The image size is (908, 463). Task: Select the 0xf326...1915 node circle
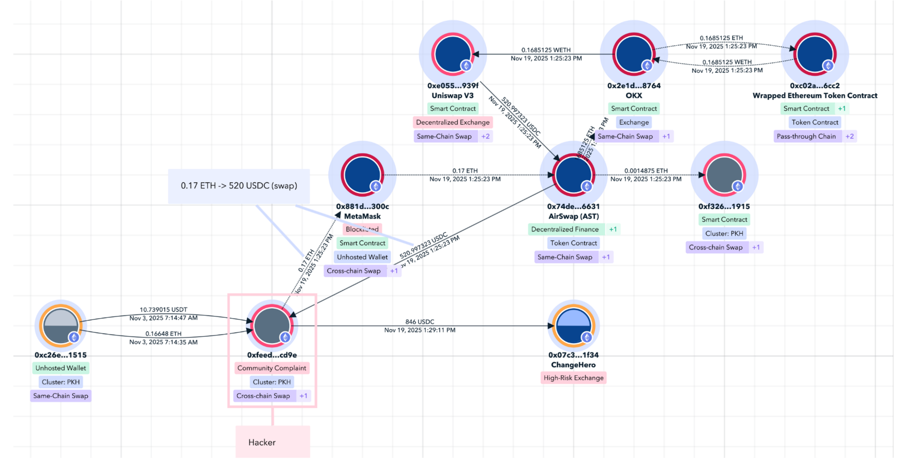[724, 175]
